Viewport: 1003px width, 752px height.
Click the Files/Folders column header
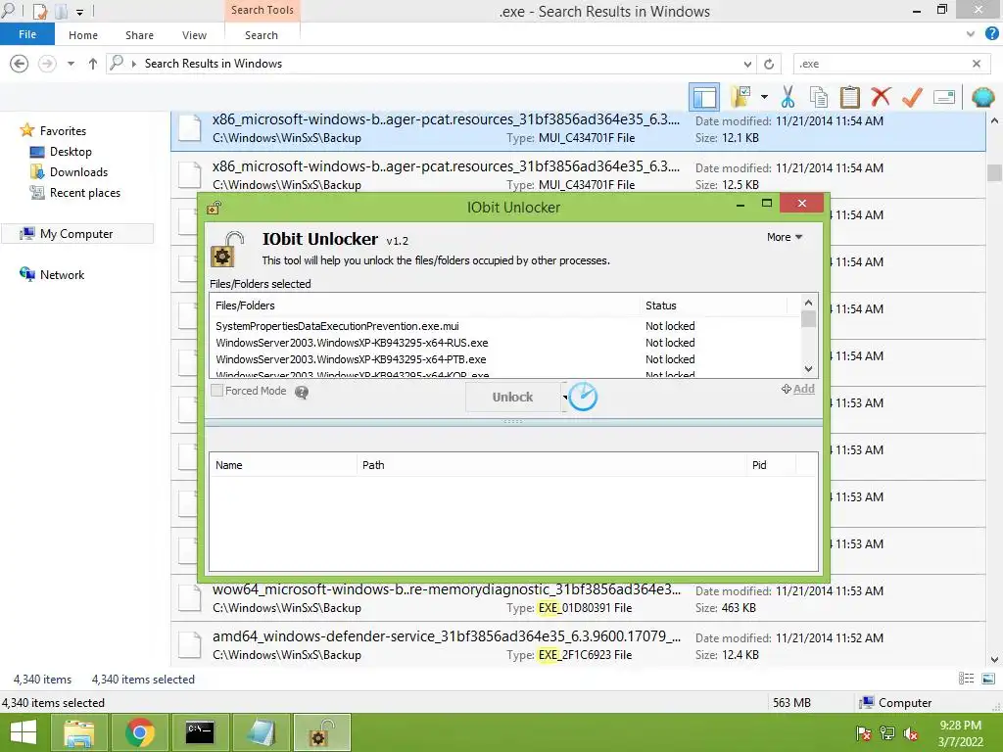[425, 305]
